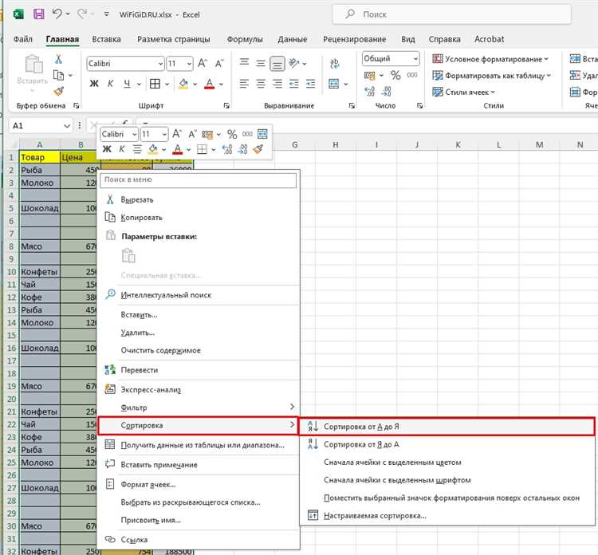Open the ribbon font size 11 dropdown
The height and width of the screenshot is (555, 598).
[189, 64]
